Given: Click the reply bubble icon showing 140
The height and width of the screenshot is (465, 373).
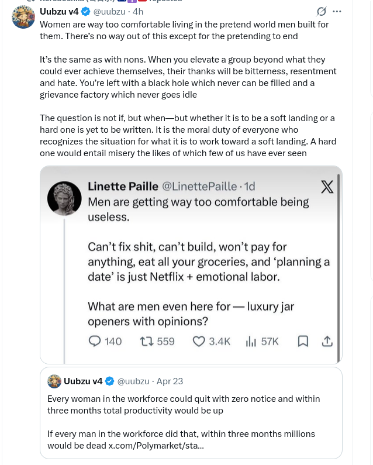Looking at the screenshot, I should 95,342.
